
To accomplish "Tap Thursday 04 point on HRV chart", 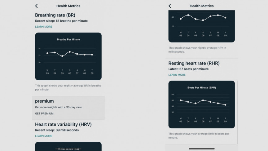I will [x=188, y=15].
